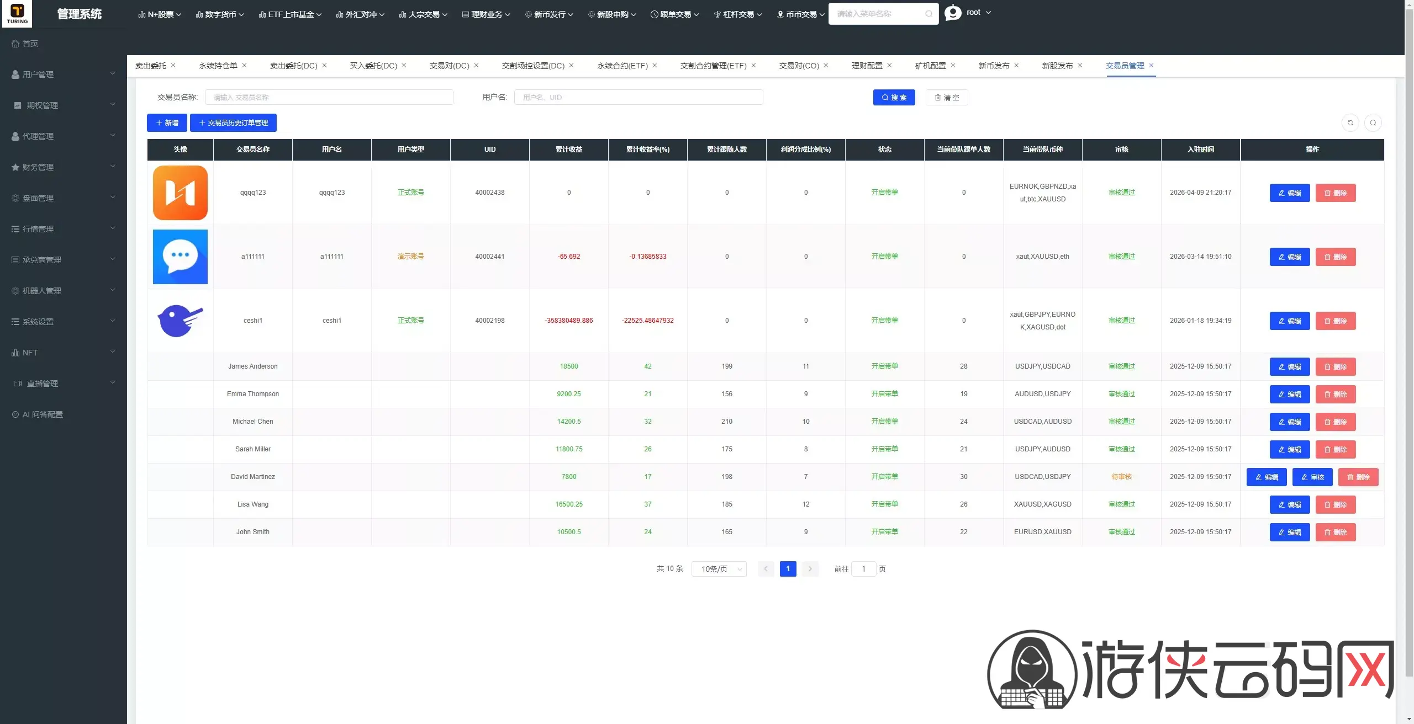Click next page arrow in pagination

(810, 568)
